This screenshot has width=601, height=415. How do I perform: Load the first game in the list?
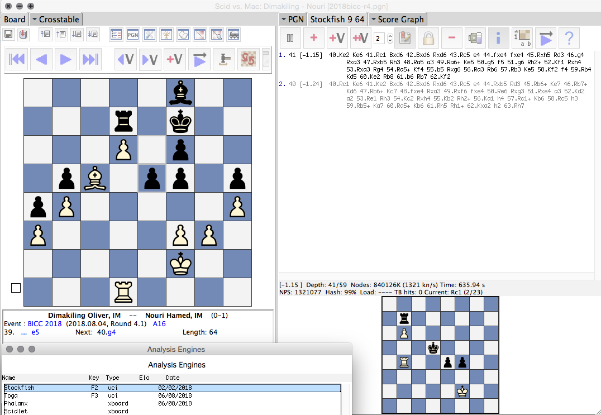tap(45, 35)
